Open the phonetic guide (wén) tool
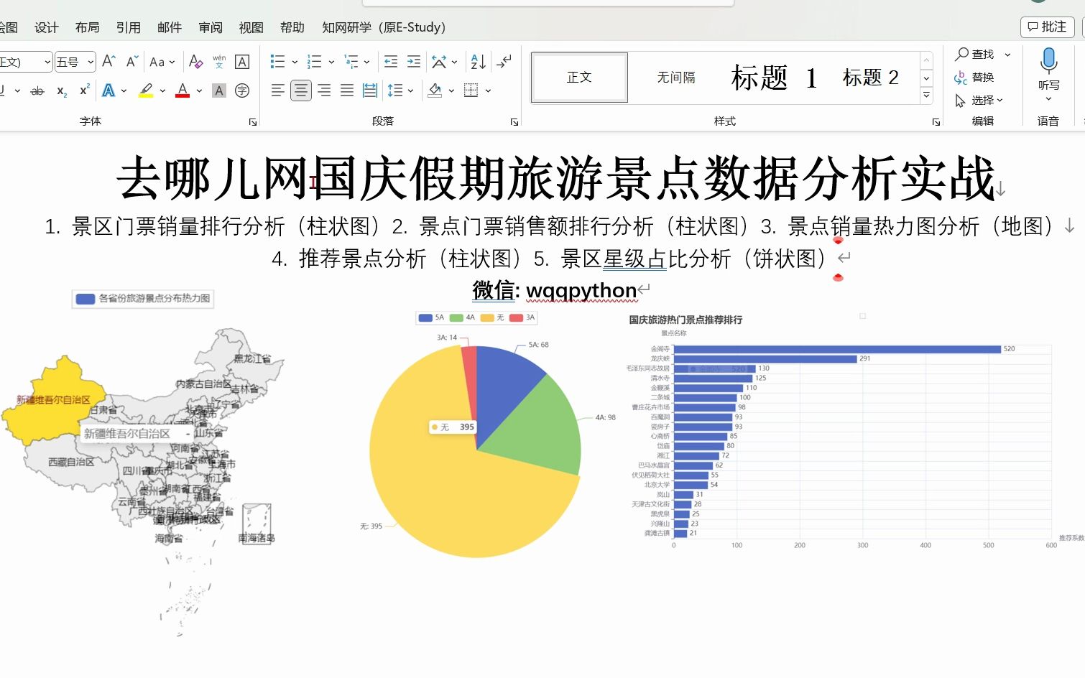 (x=219, y=62)
